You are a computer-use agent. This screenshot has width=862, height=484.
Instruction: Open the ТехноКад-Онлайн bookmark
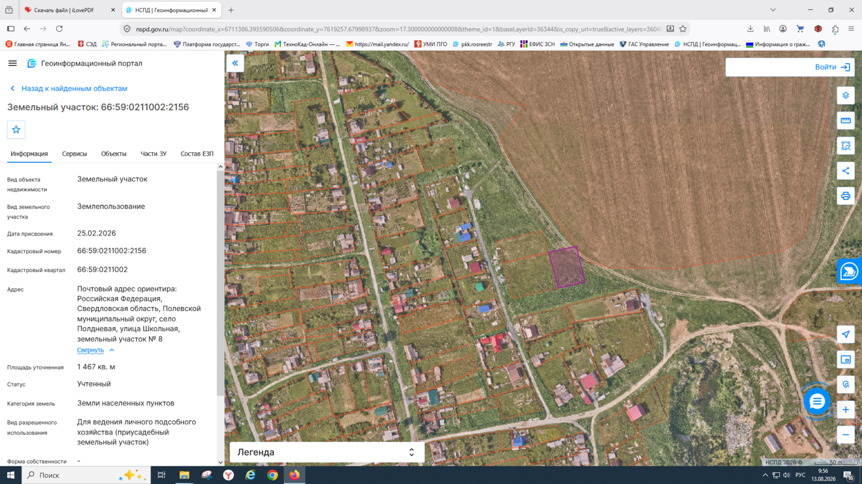pos(307,44)
